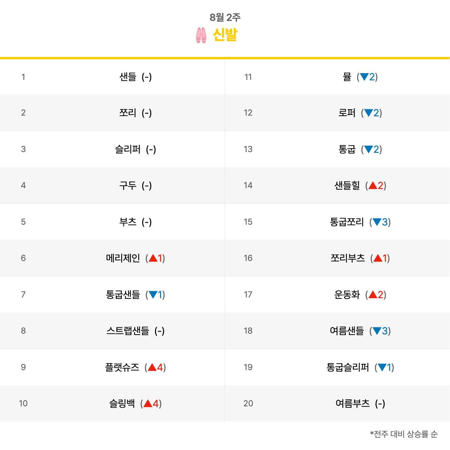
Task: Click the 여름부츠 keyword at rank 20
Action: pyautogui.click(x=352, y=403)
